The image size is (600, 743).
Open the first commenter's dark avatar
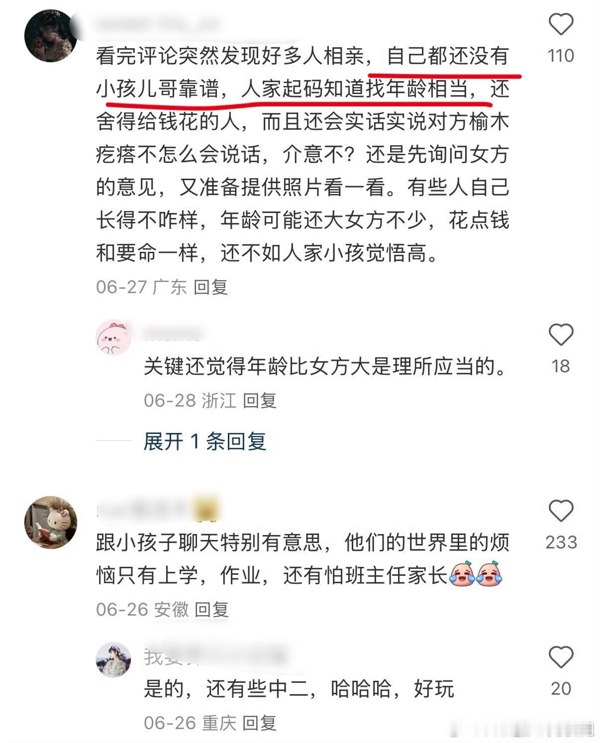pyautogui.click(x=51, y=35)
